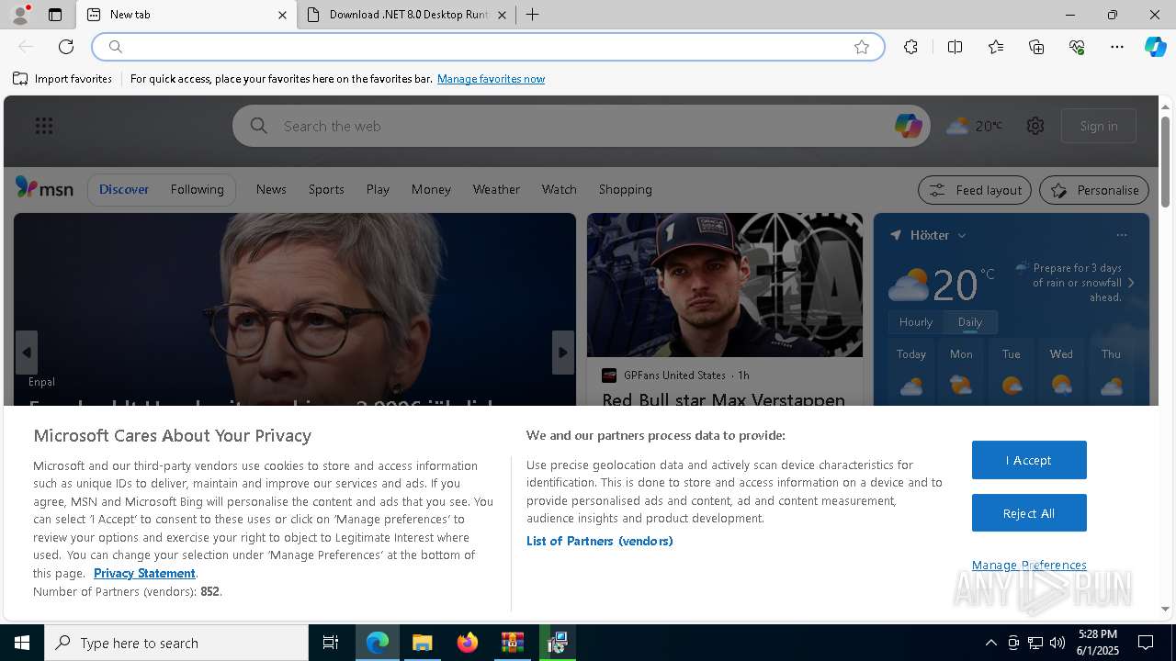Open a new browser tab
Viewport: 1176px width, 661px height.
(532, 15)
